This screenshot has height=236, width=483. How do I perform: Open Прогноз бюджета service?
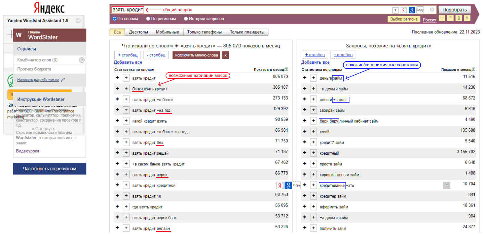(x=34, y=69)
